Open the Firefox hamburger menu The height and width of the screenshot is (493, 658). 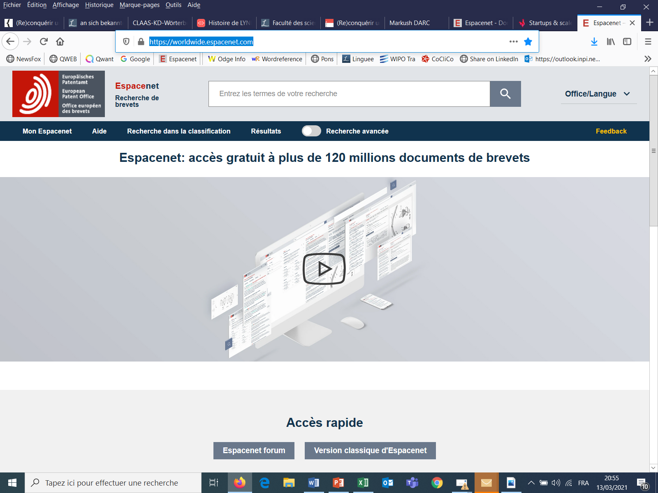click(x=648, y=41)
